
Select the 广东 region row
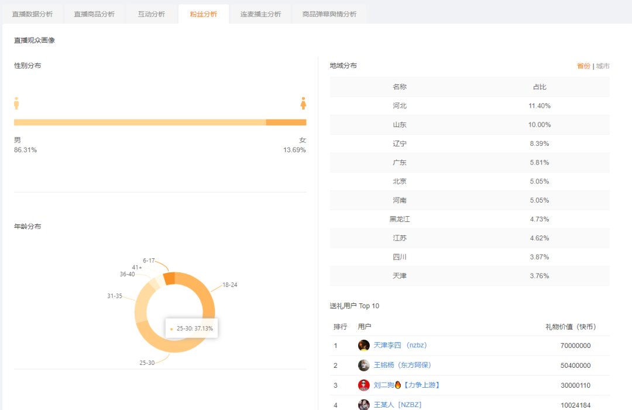coord(469,163)
